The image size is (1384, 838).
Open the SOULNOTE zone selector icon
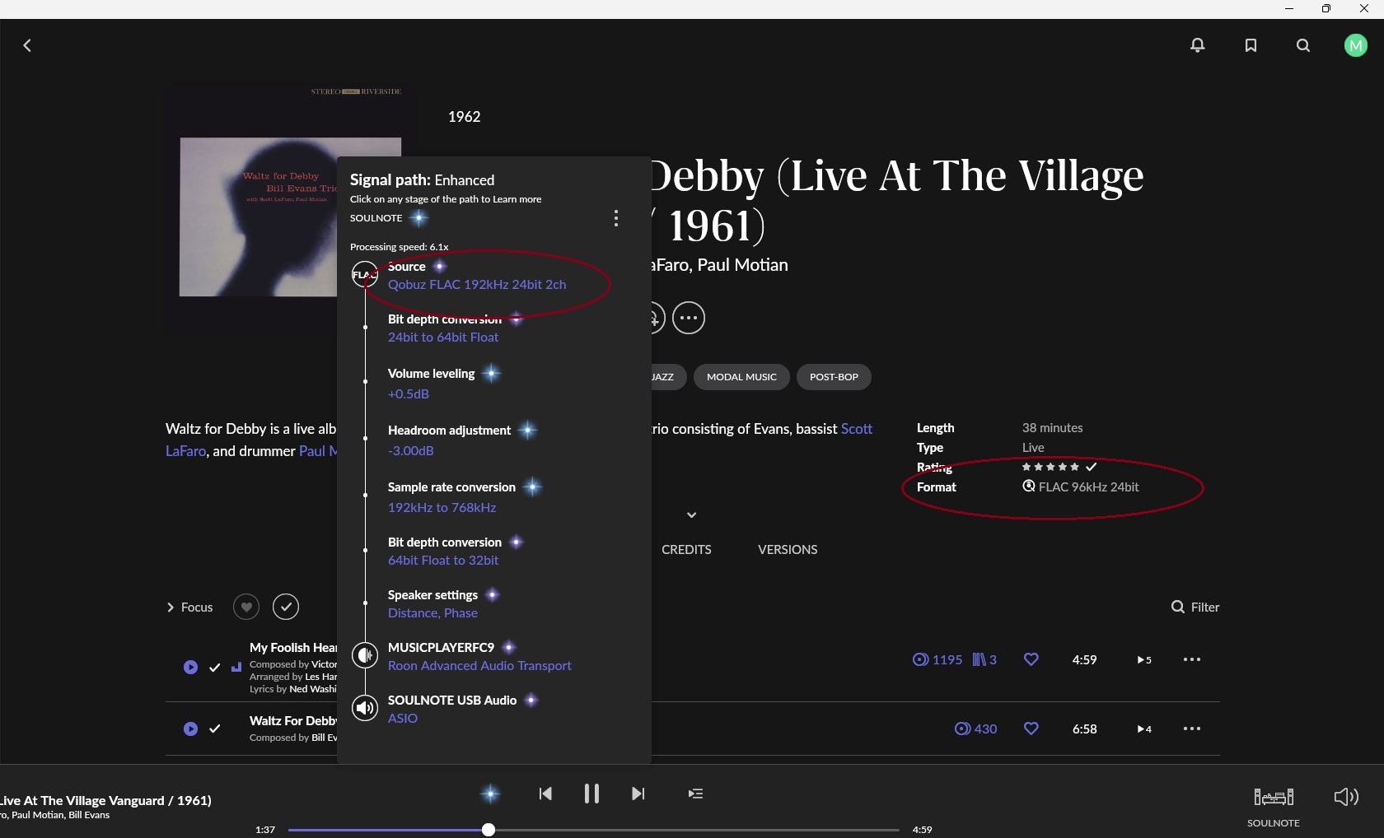(1273, 797)
